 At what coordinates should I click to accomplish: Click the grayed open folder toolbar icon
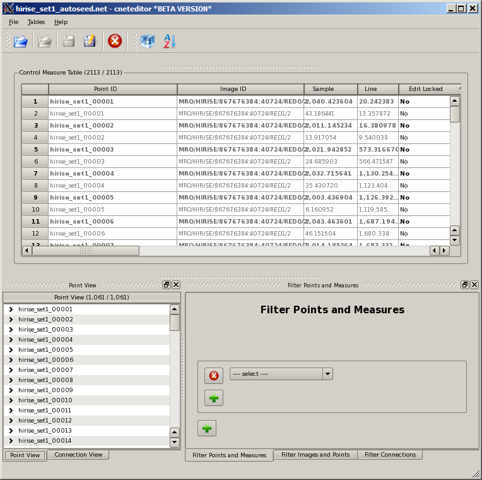(x=44, y=41)
